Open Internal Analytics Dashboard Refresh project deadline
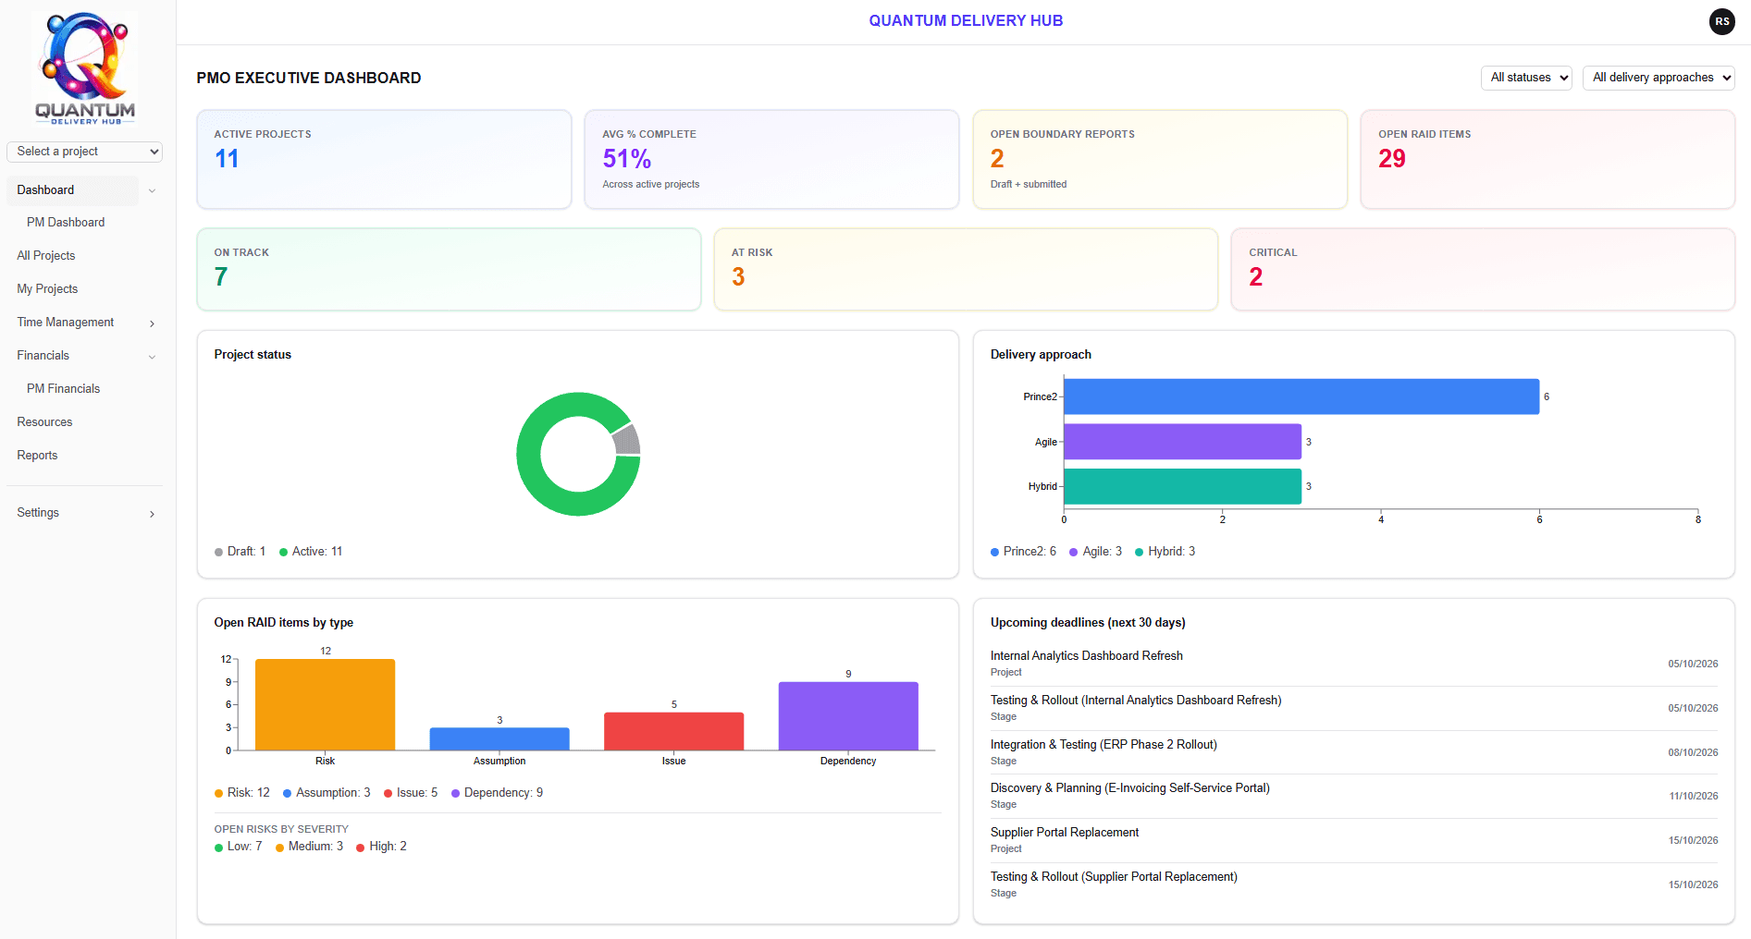 click(x=1354, y=664)
